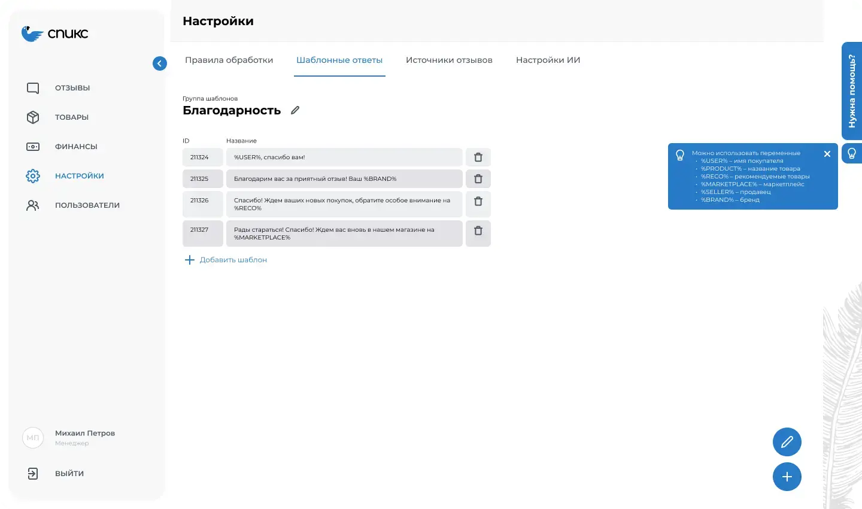Switch to the Правила обработки tab
The width and height of the screenshot is (862, 509).
(229, 60)
